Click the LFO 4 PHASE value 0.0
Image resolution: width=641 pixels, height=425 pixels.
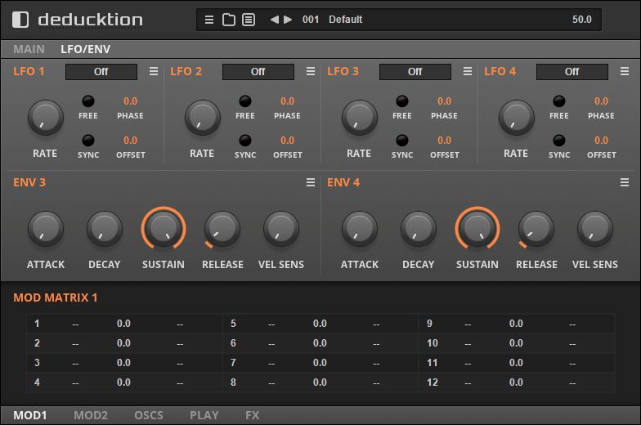602,101
